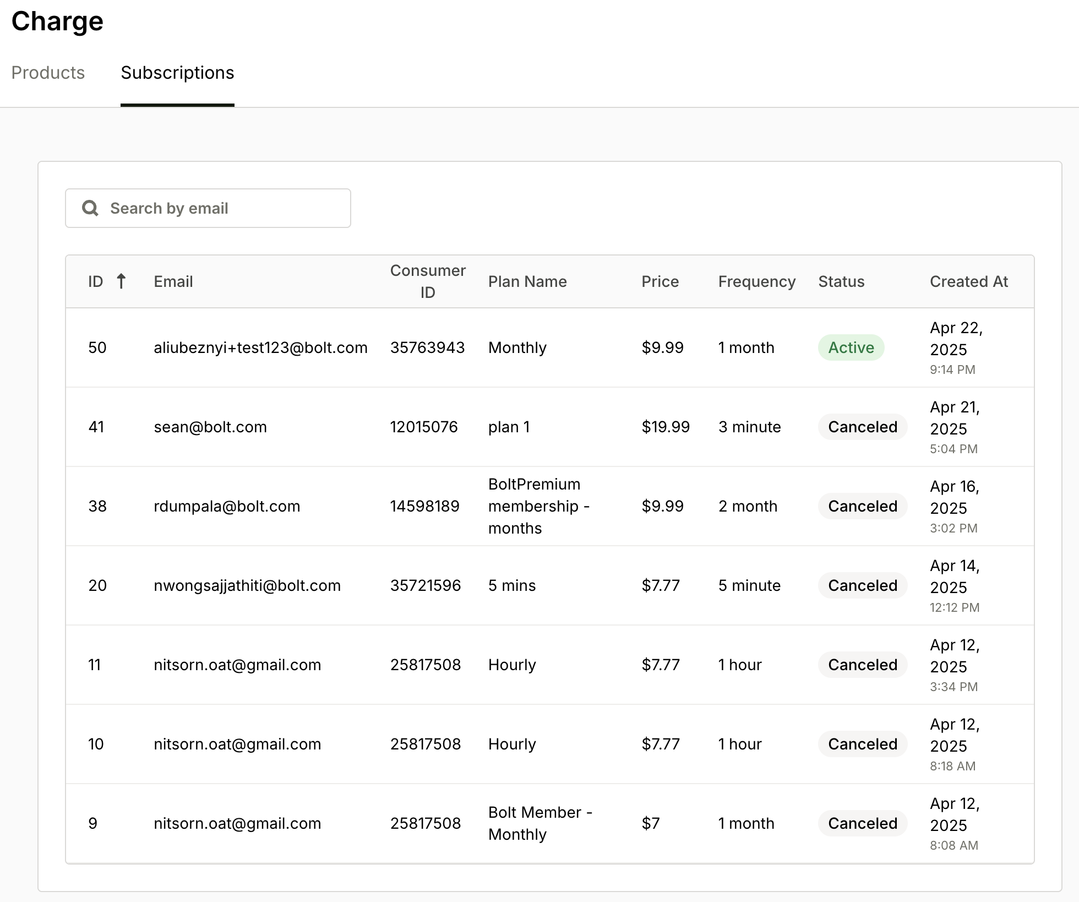Viewport: 1079px width, 902px height.
Task: Click the Price column header
Action: pos(660,281)
